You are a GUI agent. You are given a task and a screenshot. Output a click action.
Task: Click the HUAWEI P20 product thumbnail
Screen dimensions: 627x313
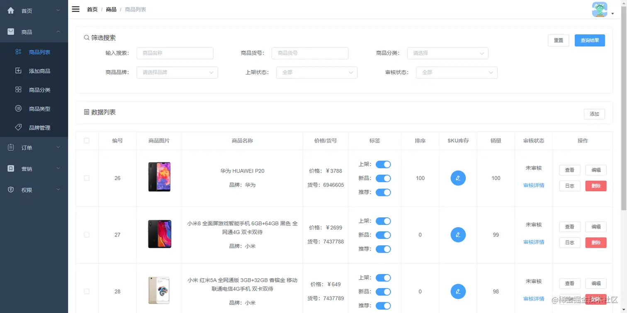click(159, 177)
